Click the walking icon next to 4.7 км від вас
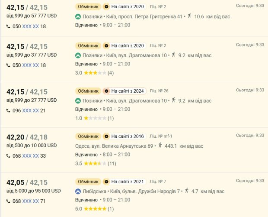This screenshot has height=217, width=268. [187, 190]
